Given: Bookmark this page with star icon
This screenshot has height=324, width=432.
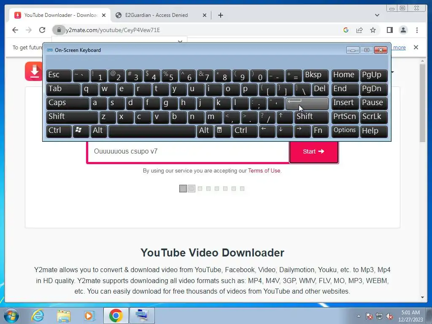Looking at the screenshot, I should tap(373, 30).
